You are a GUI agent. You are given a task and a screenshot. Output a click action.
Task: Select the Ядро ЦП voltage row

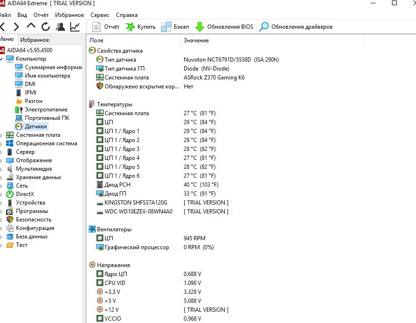click(x=148, y=274)
